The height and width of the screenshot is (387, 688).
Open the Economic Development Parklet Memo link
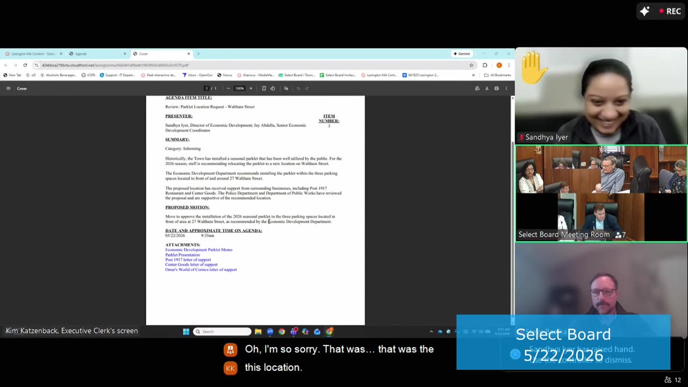tap(199, 250)
